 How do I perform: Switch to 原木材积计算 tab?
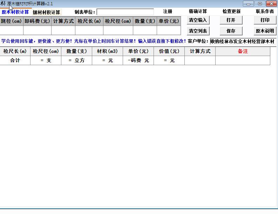15,12
